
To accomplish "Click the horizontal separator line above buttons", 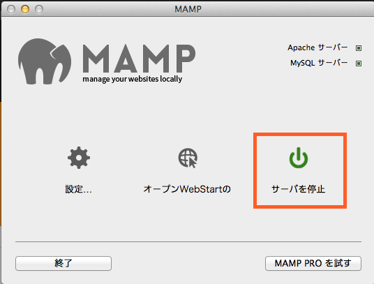I will click(x=188, y=242).
